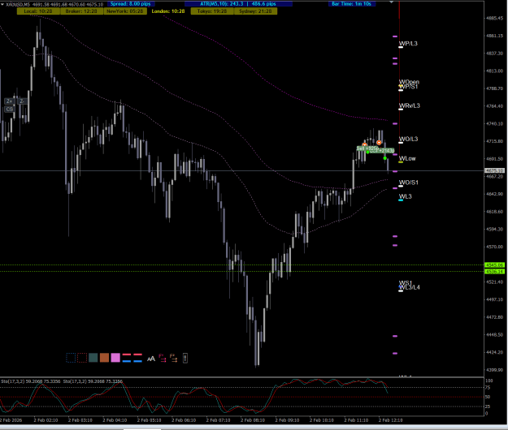Click the 4885.45 price axis label
508x430 pixels.
(494, 18)
